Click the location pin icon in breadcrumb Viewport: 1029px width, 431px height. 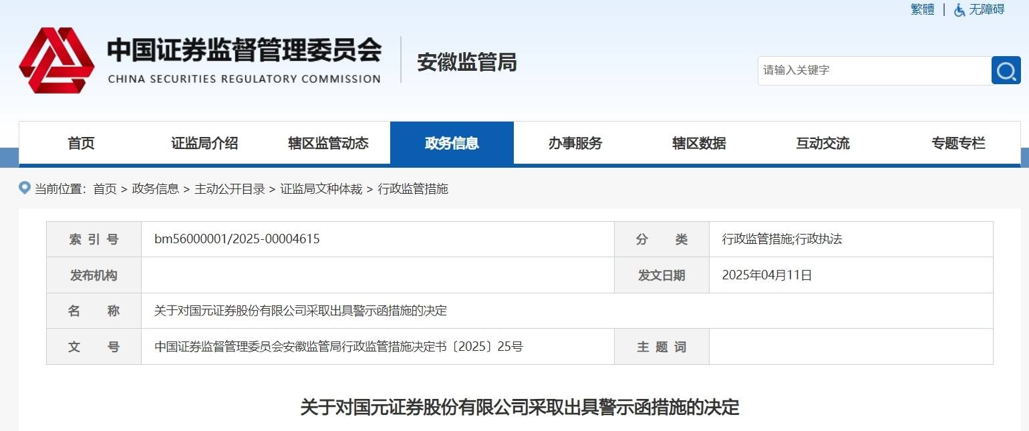point(25,188)
